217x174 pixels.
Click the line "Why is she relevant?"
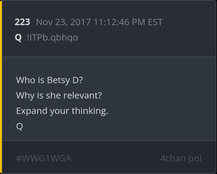[x=59, y=95]
